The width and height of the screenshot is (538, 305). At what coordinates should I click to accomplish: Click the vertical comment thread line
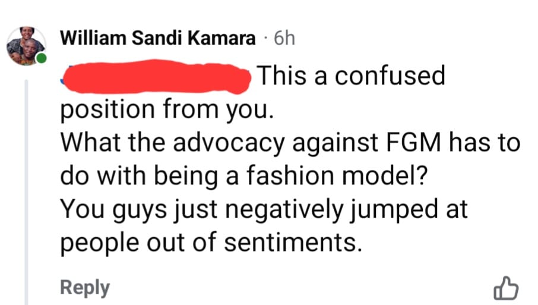[26, 190]
